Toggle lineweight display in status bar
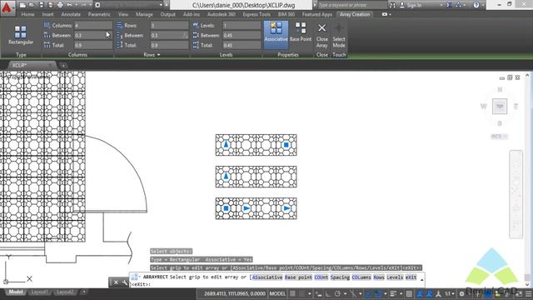The width and height of the screenshot is (533, 300). 393,294
